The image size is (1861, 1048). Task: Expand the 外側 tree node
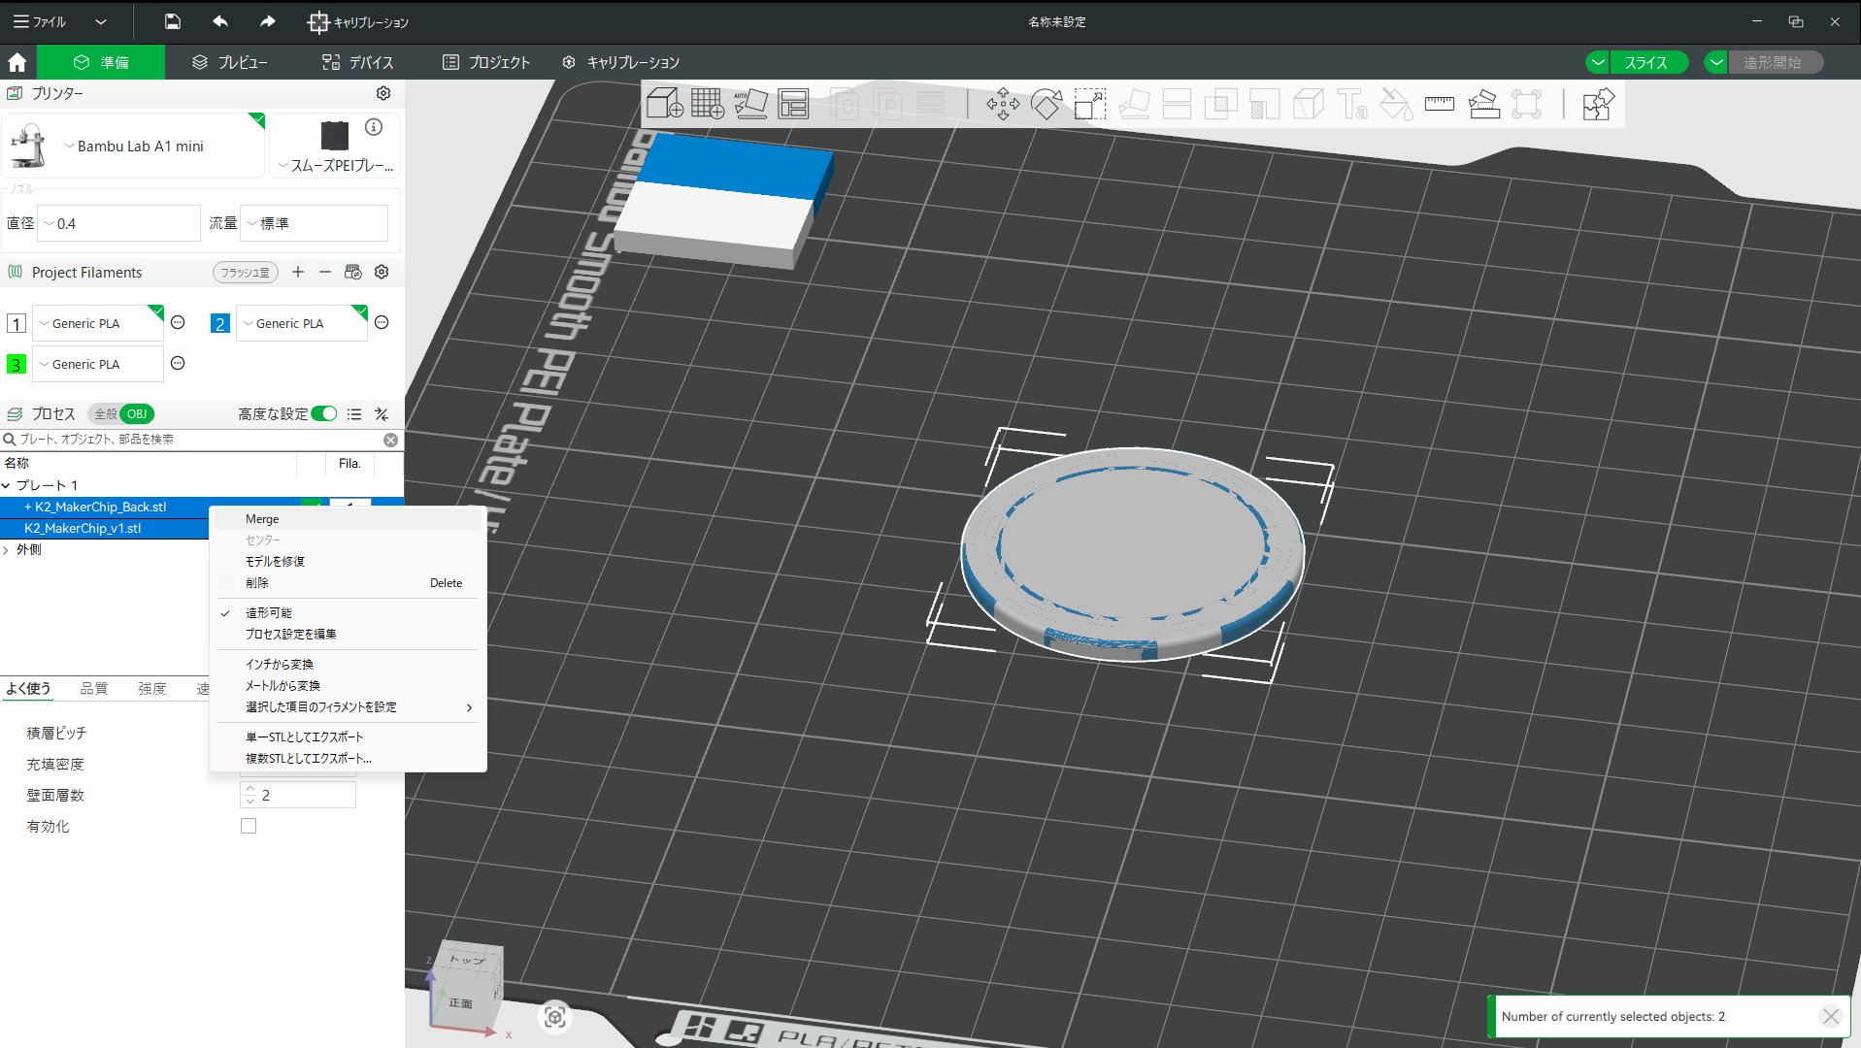point(7,550)
